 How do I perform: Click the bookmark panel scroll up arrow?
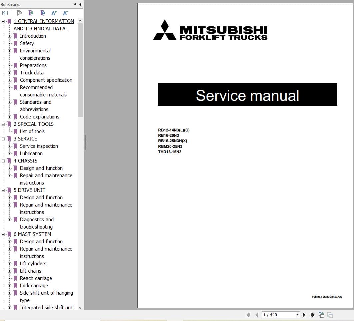80,21
